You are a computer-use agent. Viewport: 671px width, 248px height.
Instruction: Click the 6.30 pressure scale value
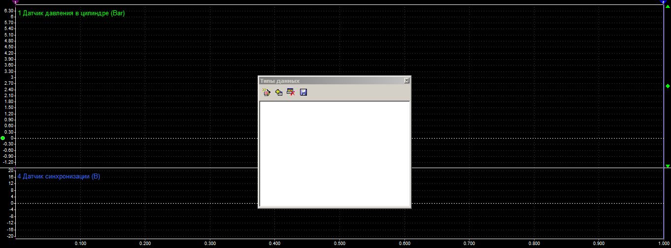click(x=8, y=10)
